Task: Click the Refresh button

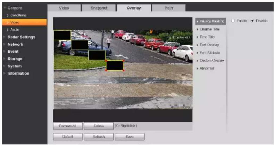Action: click(99, 137)
